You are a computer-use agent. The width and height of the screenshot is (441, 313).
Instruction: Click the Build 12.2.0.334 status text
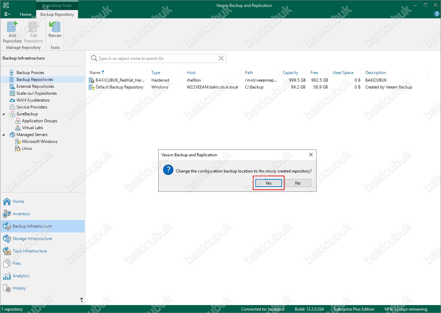[309, 309]
